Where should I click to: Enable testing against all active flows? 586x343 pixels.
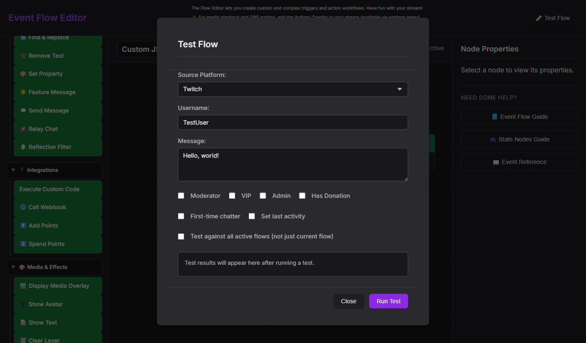point(181,236)
